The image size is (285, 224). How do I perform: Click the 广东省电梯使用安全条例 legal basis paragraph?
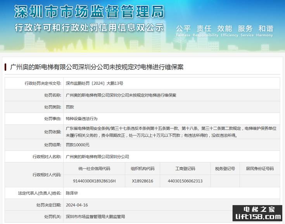171,132
